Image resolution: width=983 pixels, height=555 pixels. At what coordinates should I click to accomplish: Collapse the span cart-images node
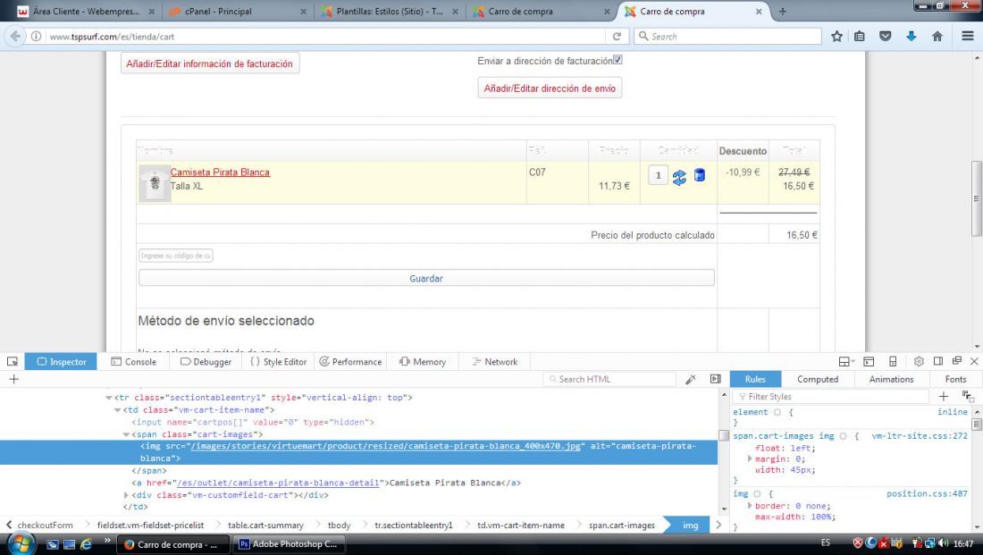pos(126,434)
